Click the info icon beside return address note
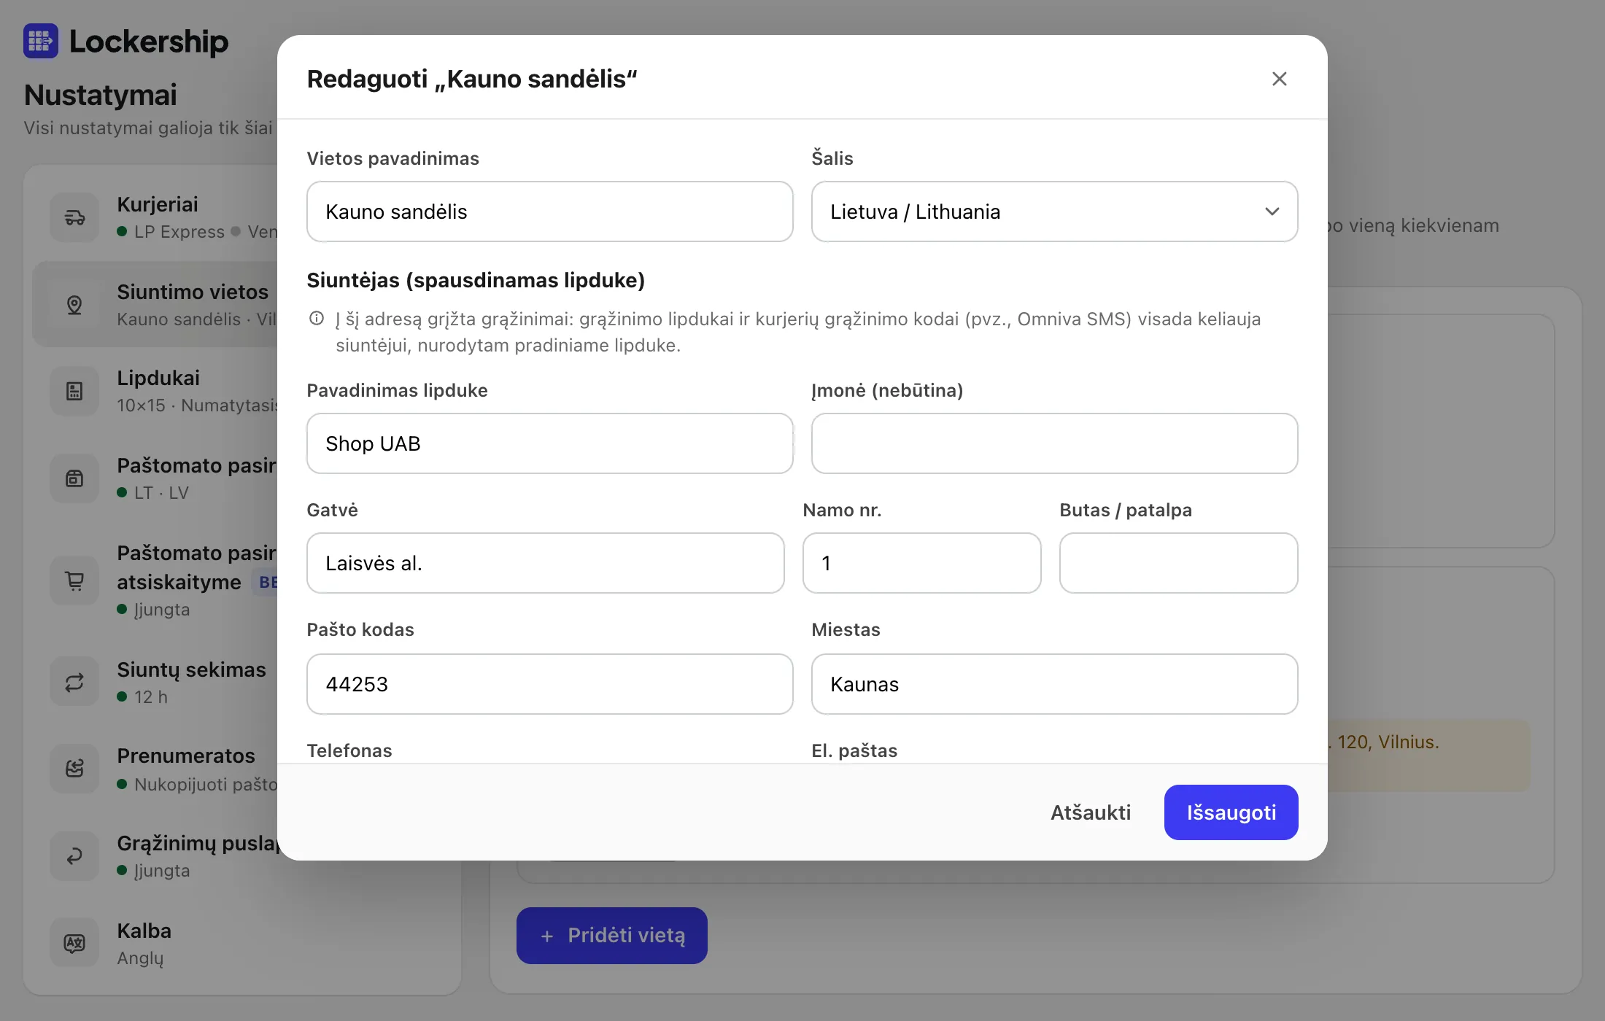This screenshot has width=1605, height=1021. click(317, 319)
